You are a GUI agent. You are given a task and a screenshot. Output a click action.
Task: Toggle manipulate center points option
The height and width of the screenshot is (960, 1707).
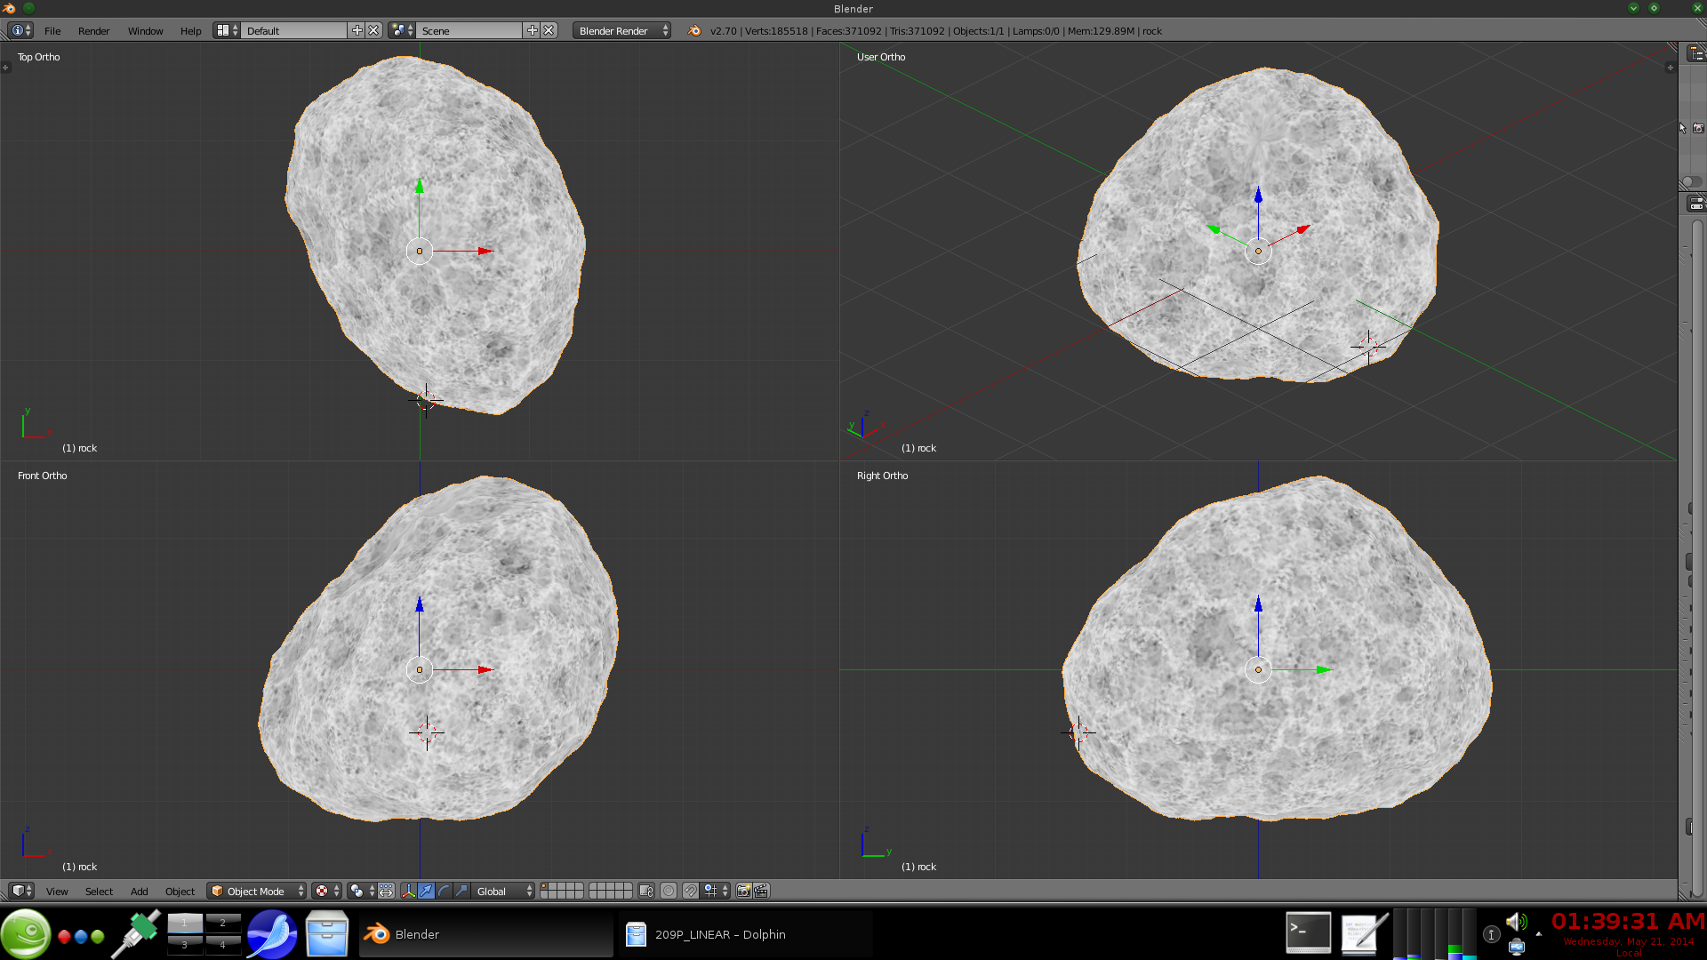pos(386,891)
